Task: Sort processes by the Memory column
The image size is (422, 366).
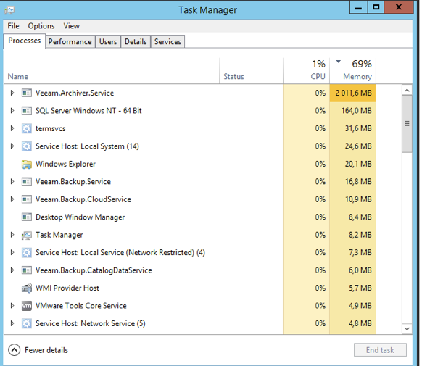Action: click(x=353, y=71)
